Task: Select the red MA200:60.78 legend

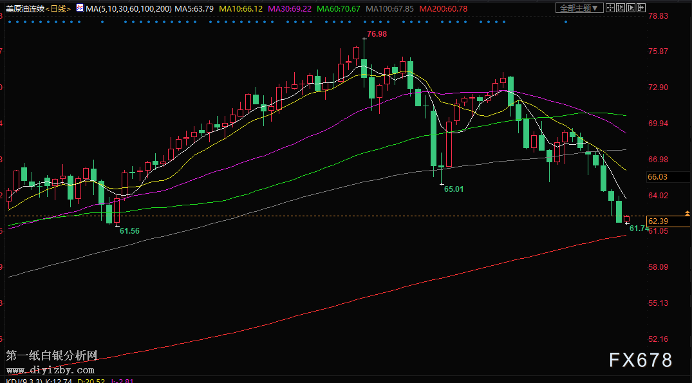Action: [x=444, y=8]
